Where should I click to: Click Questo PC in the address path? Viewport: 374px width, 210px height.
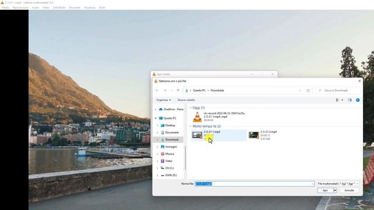pos(199,90)
